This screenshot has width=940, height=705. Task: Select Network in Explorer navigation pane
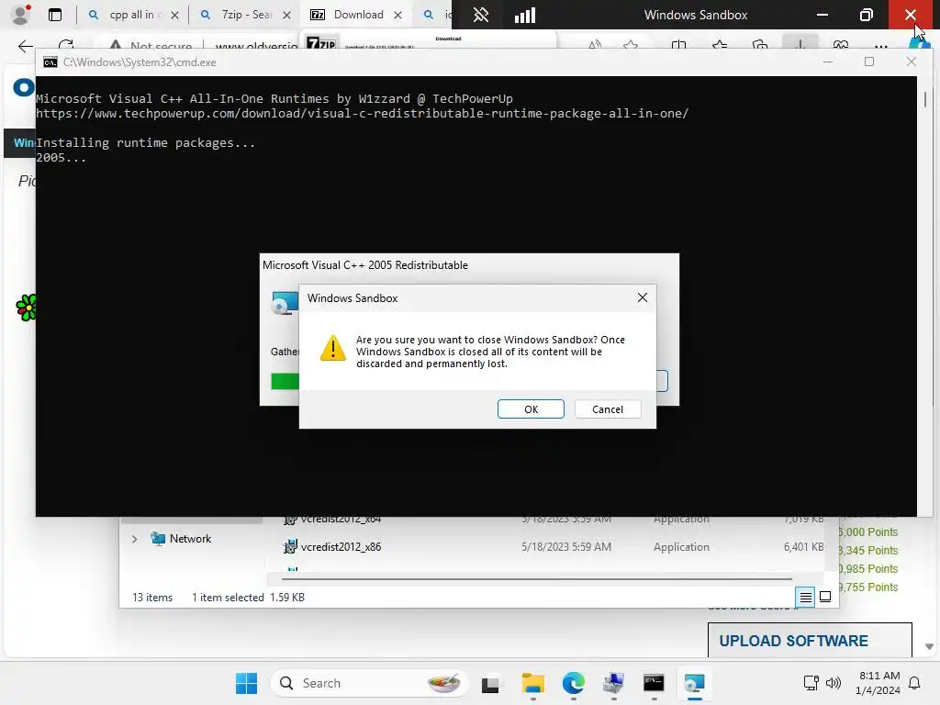click(x=190, y=538)
